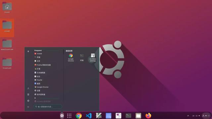Click the pinned 终端 terminal icon
Image resolution: width=212 pixels, height=119 pixels.
[x=82, y=58]
